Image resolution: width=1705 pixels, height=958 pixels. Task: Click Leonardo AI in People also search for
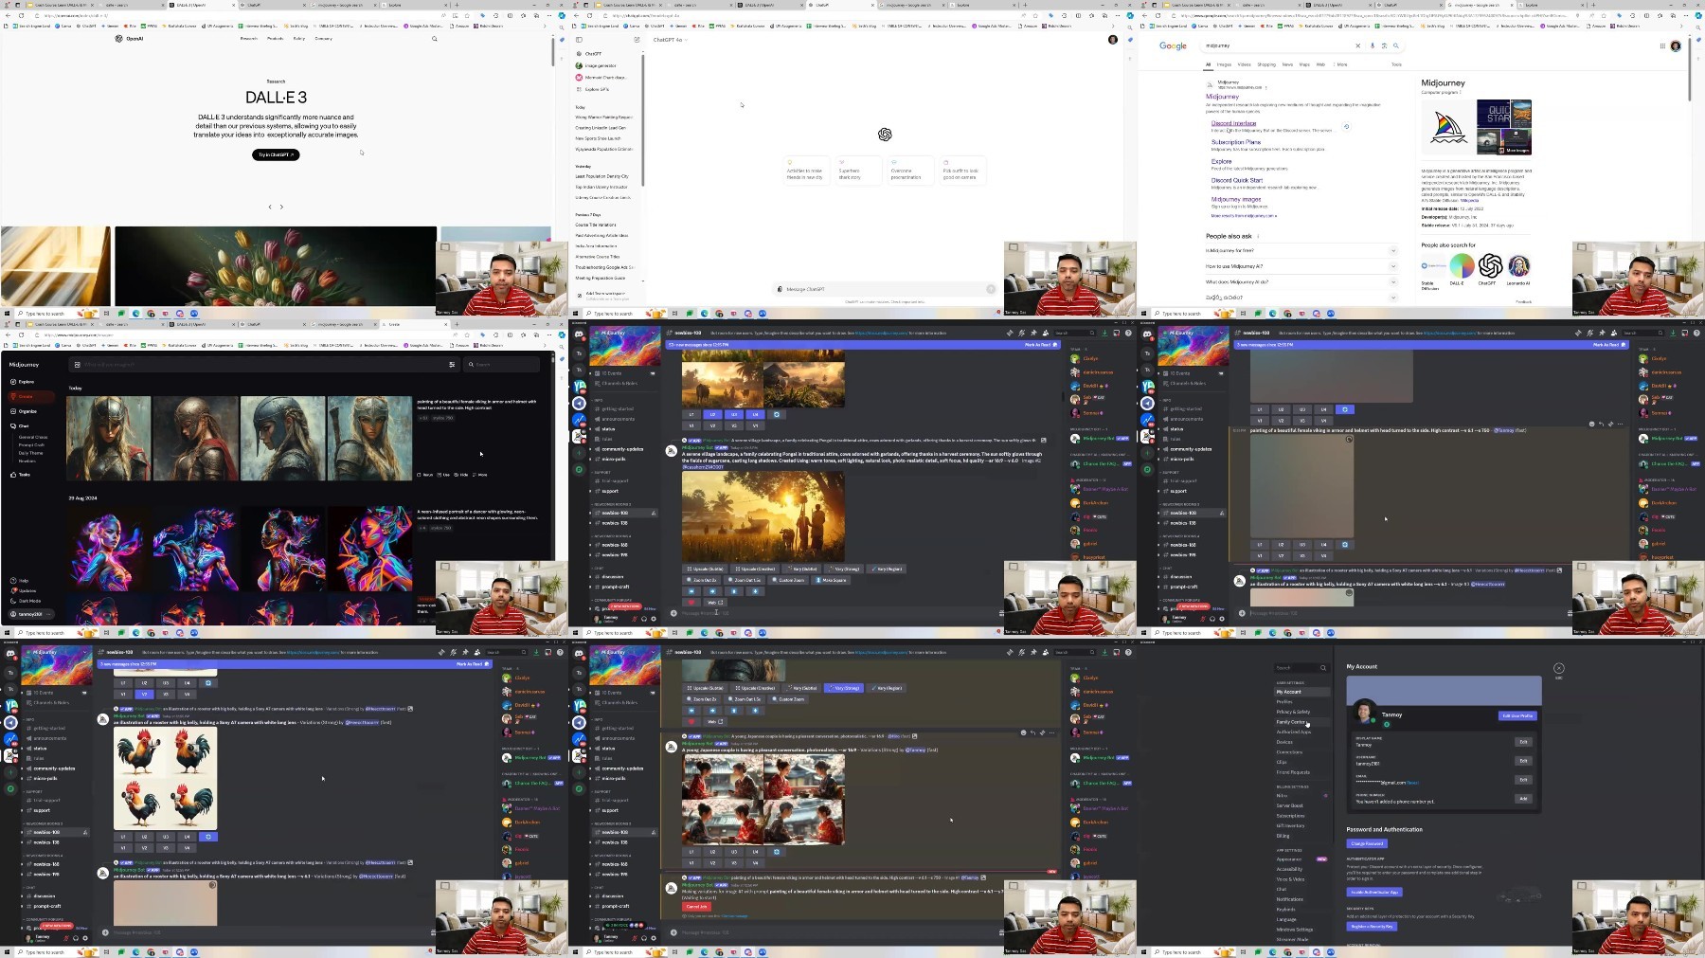1518,269
